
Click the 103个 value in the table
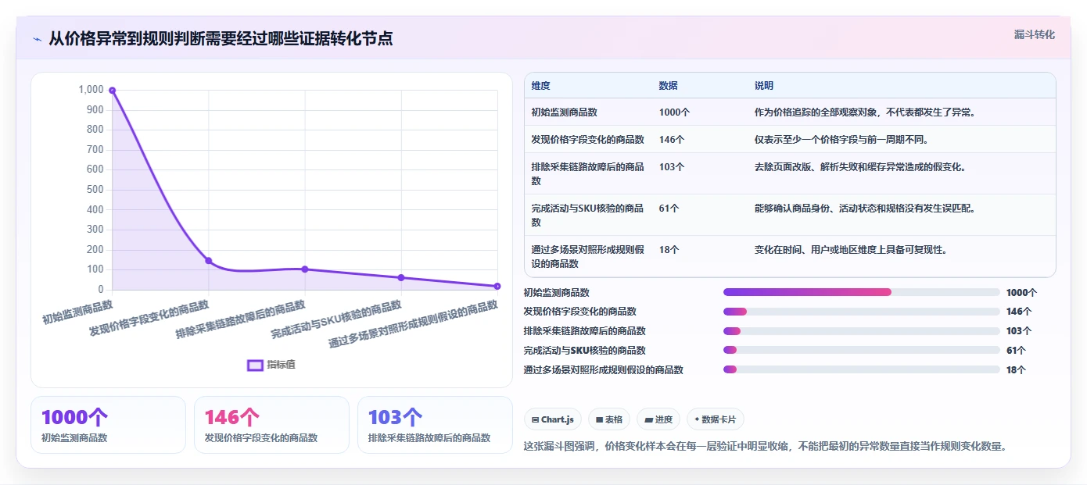(672, 167)
